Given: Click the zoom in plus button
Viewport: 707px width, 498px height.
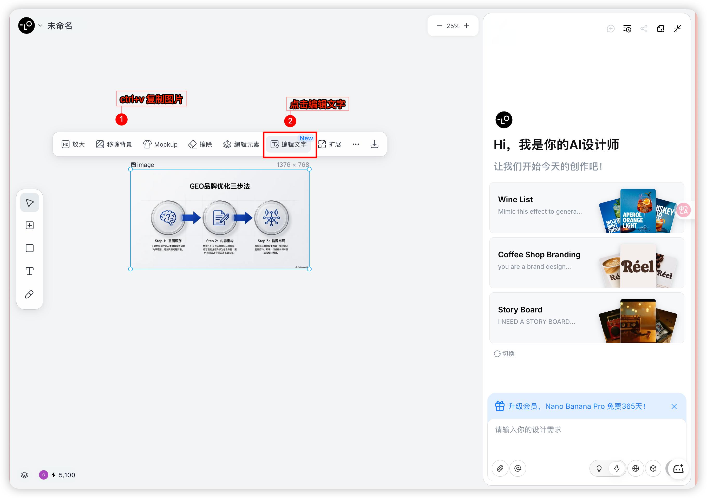Looking at the screenshot, I should [x=467, y=26].
